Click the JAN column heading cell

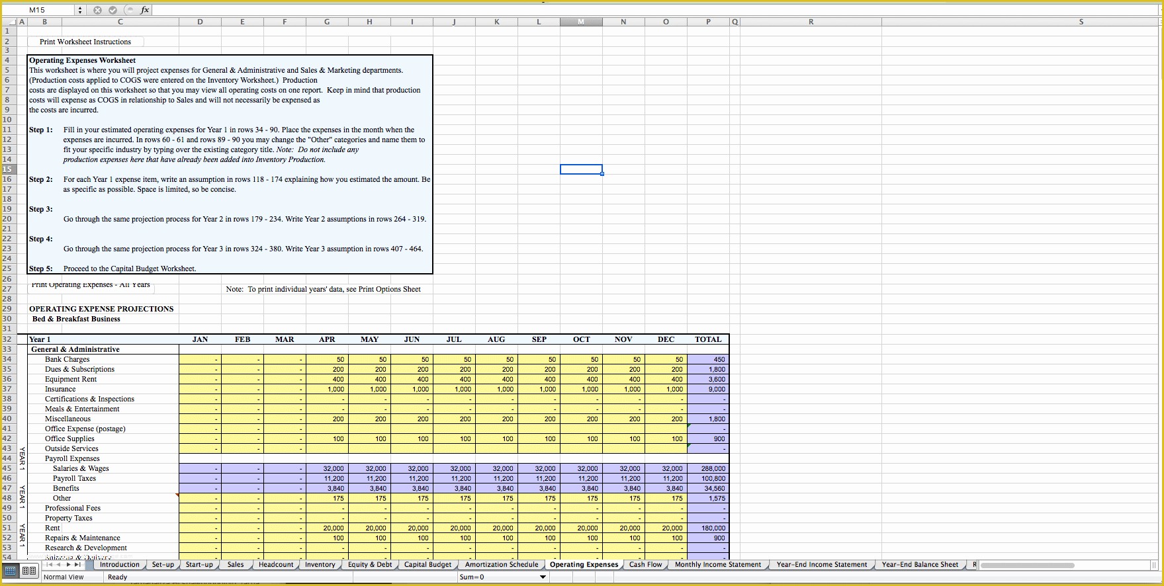[200, 339]
